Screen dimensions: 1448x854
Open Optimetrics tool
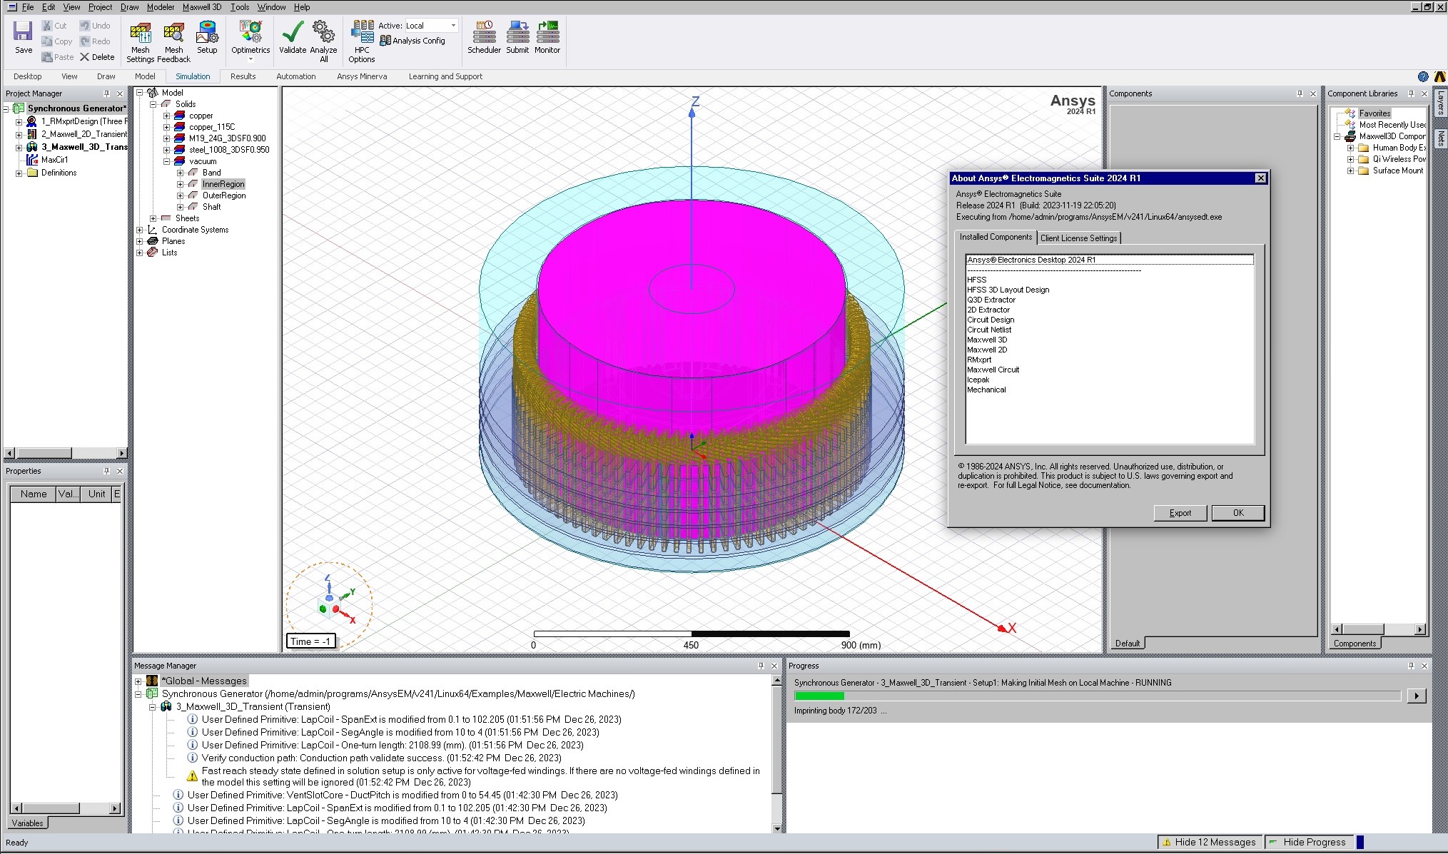click(250, 32)
